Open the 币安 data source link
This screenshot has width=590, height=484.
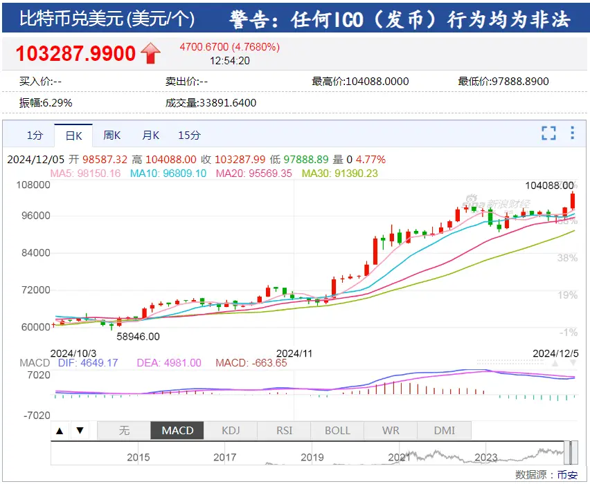pyautogui.click(x=567, y=475)
